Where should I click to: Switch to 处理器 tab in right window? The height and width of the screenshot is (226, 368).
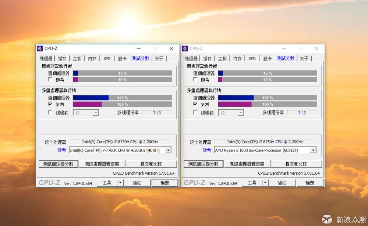[x=191, y=58]
